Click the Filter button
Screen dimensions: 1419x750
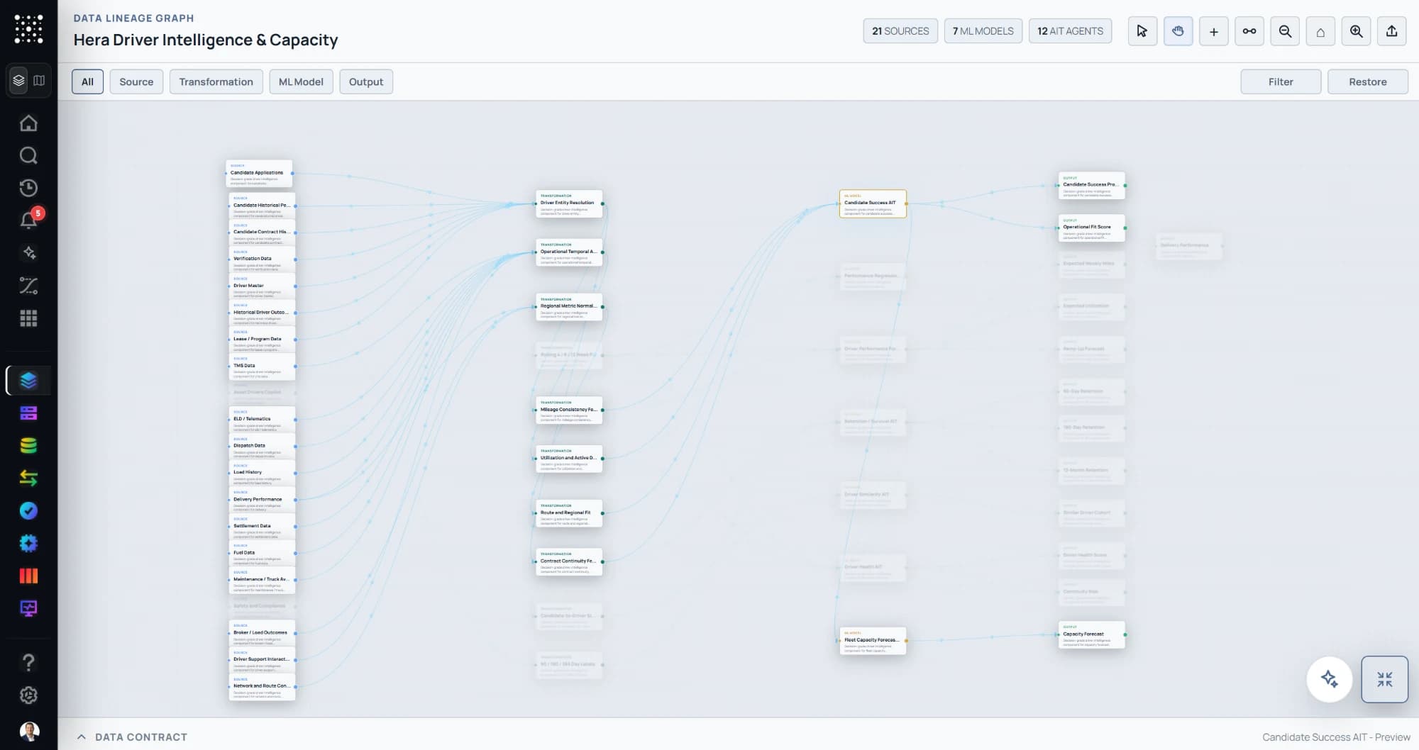pyautogui.click(x=1281, y=82)
